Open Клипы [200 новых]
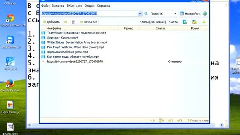 pos(153,22)
